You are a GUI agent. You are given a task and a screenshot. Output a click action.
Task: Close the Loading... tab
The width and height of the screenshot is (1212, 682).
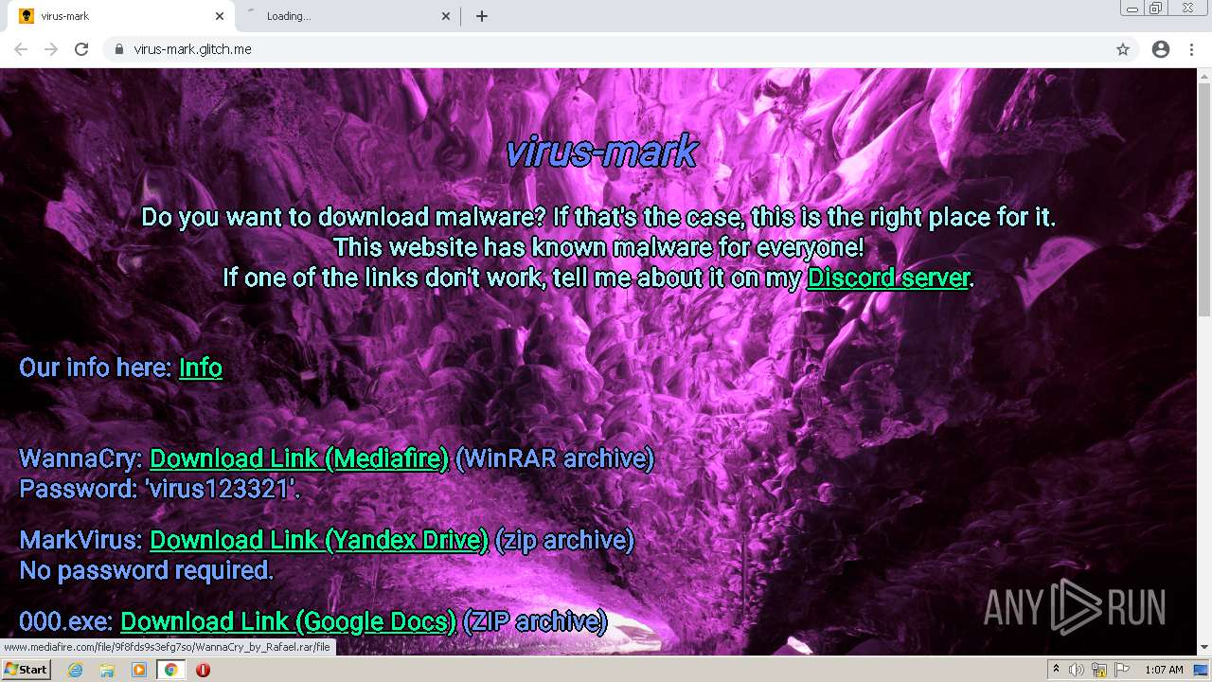(x=447, y=16)
